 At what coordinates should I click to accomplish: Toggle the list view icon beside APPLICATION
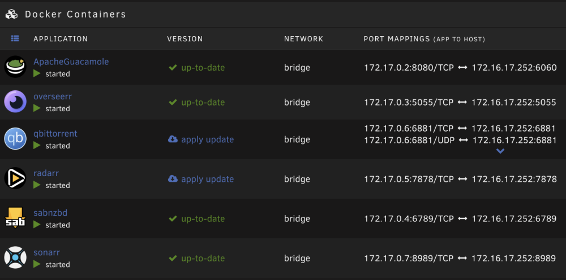pos(15,38)
